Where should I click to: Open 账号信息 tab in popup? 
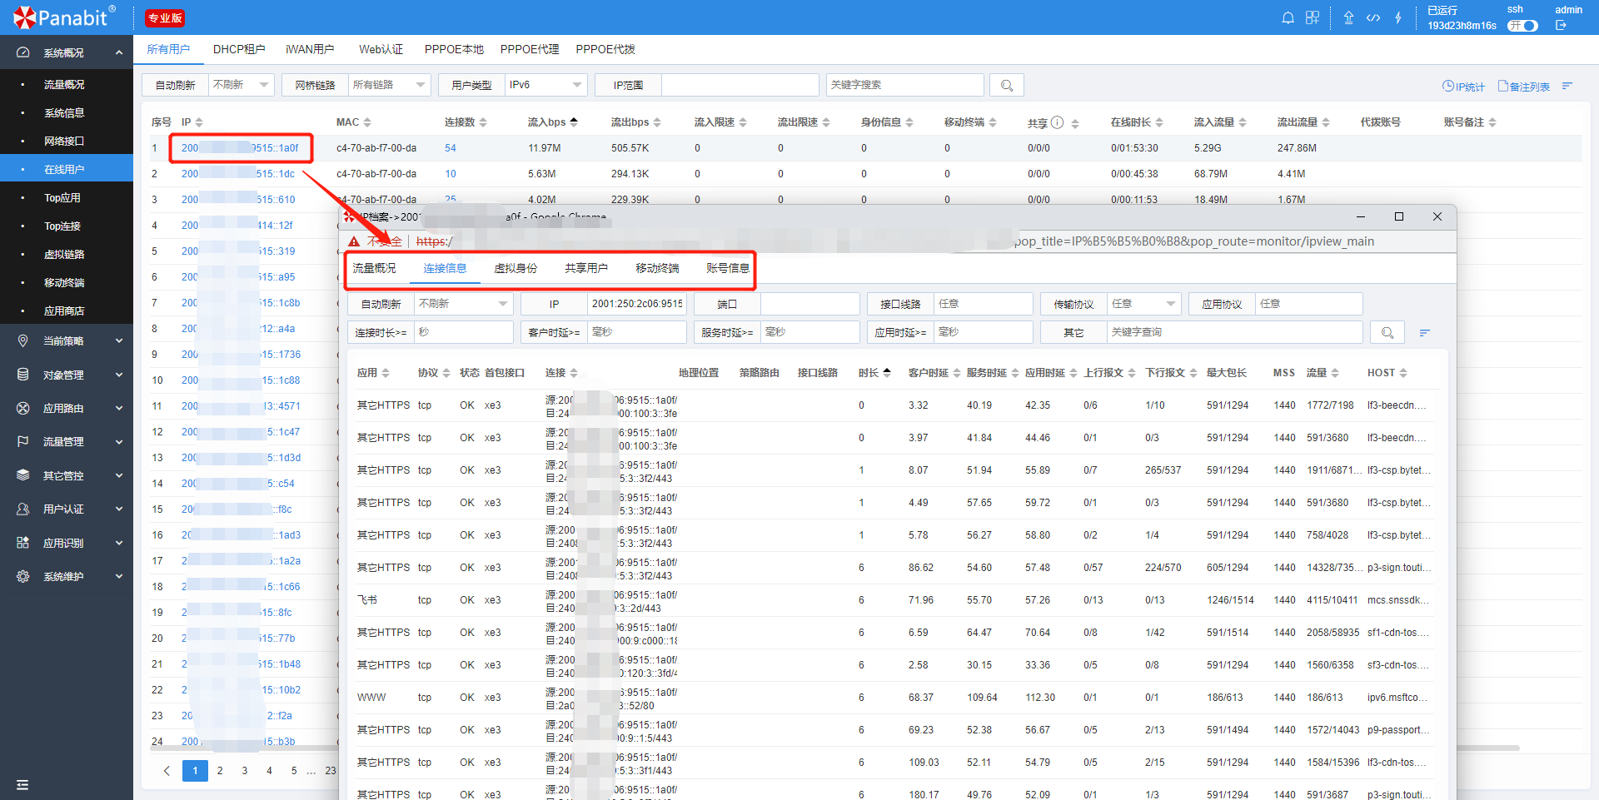tap(728, 268)
